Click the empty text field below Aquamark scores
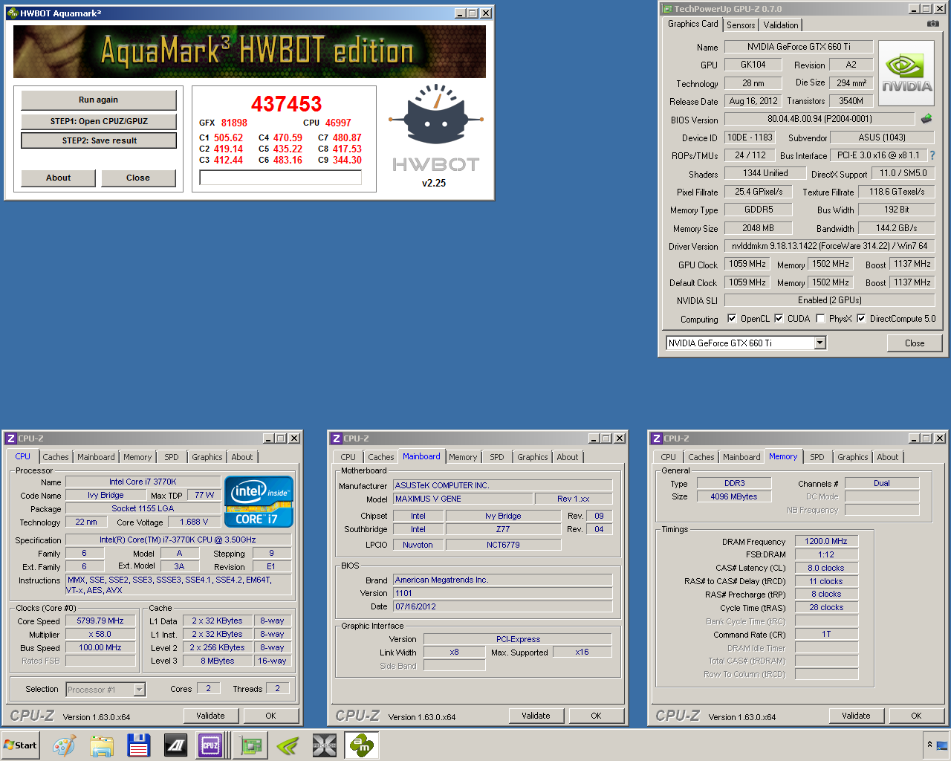951x761 pixels. pos(281,178)
